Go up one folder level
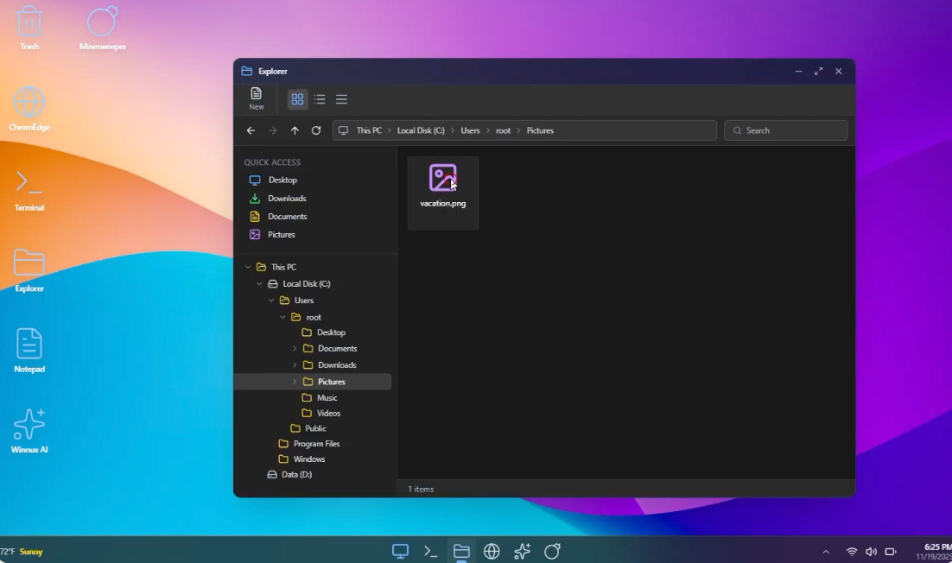952x563 pixels. point(295,130)
